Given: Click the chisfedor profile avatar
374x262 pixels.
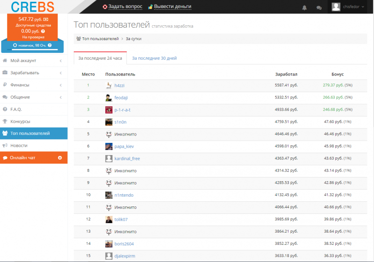Looking at the screenshot, I should coord(336,7).
